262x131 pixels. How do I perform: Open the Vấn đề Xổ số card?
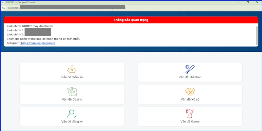pos(190,94)
